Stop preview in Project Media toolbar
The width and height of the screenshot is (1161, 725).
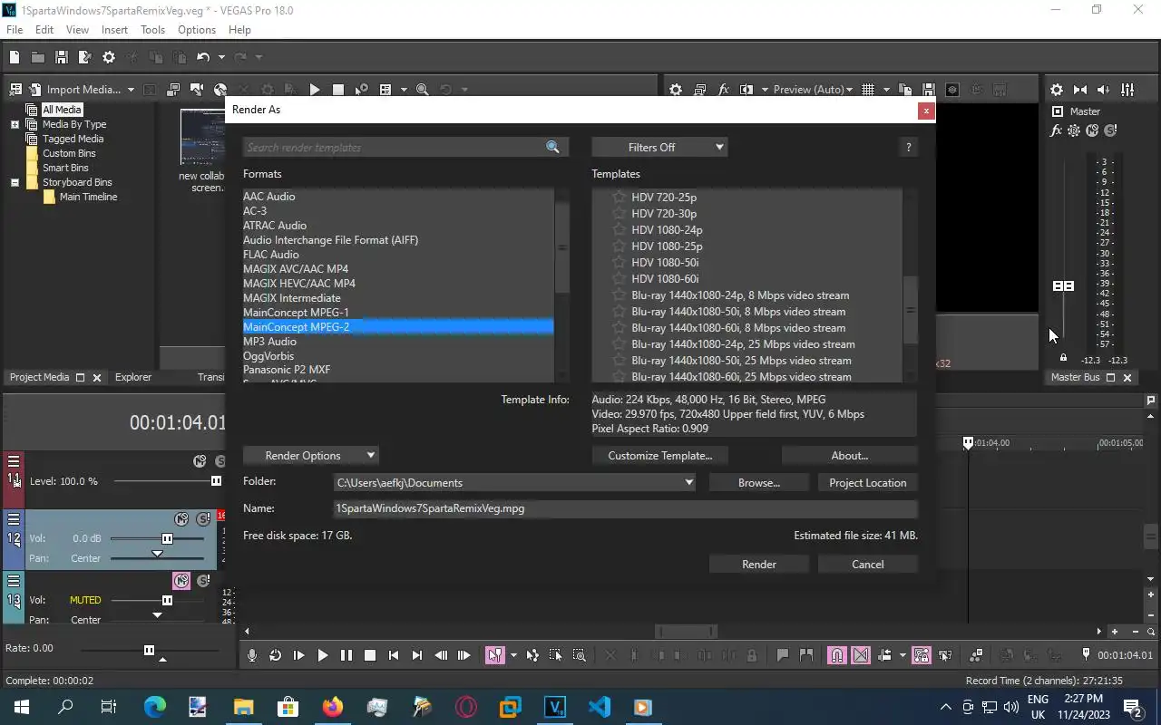click(x=338, y=90)
